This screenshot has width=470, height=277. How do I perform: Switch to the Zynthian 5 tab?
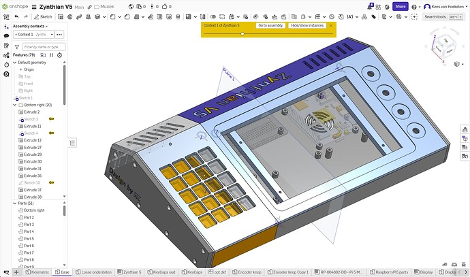(x=129, y=272)
